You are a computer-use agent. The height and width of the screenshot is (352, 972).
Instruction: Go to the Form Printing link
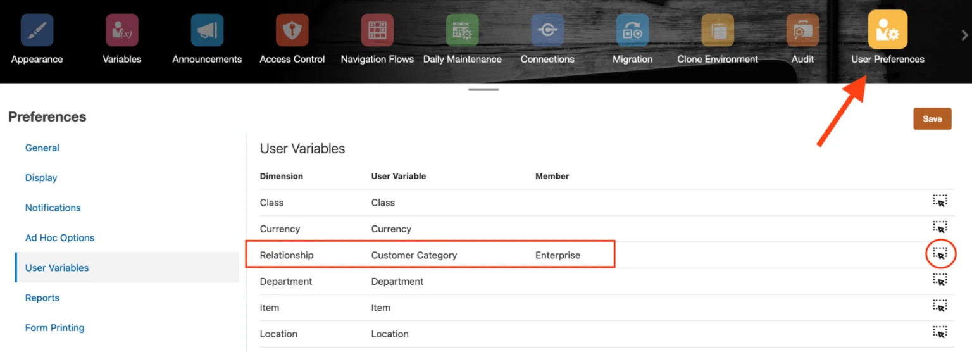pos(54,328)
